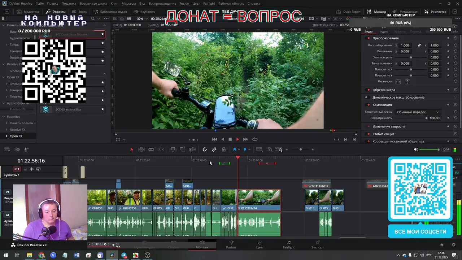The image size is (462, 260).
Task: Adjust the Угол поворота slider
Action: click(411, 57)
